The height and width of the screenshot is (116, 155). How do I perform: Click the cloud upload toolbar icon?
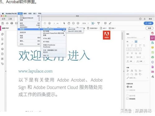(7, 23)
